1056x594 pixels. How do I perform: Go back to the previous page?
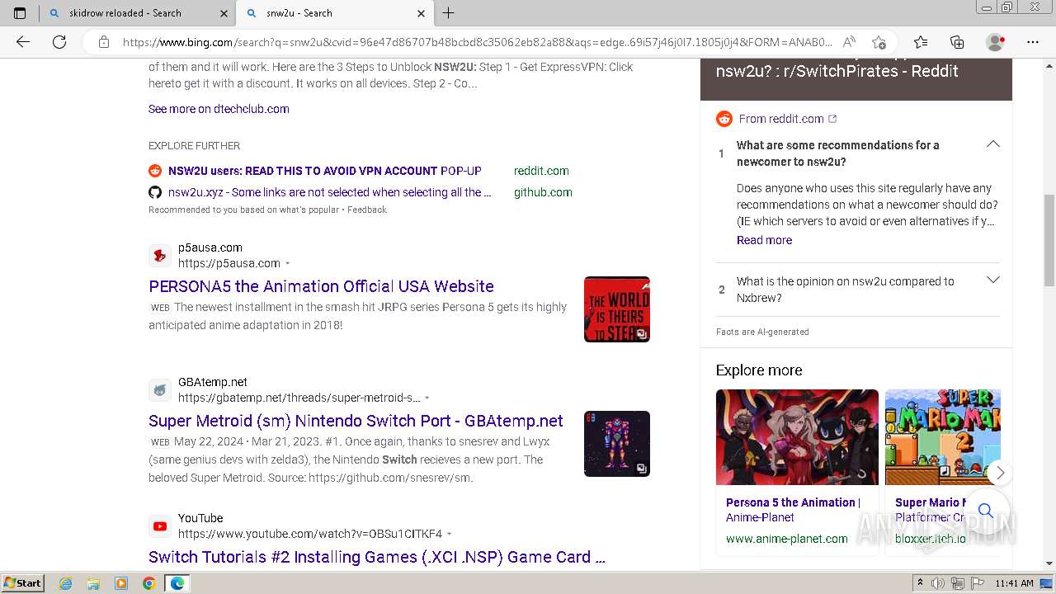23,42
